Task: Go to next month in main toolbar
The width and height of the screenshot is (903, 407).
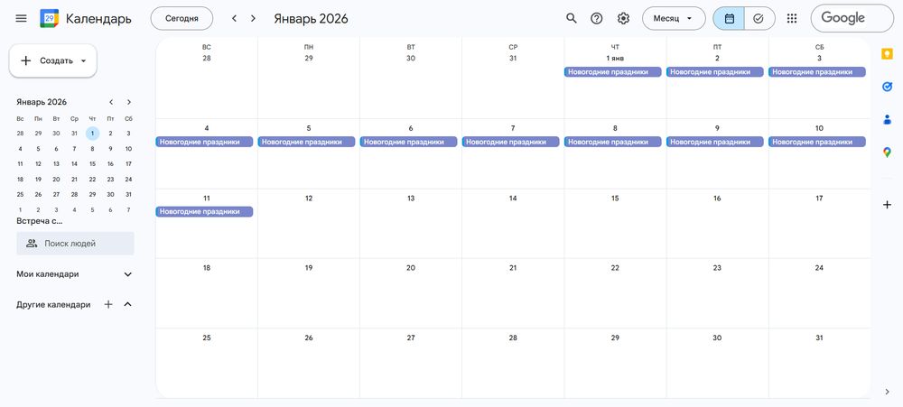Action: pyautogui.click(x=253, y=18)
